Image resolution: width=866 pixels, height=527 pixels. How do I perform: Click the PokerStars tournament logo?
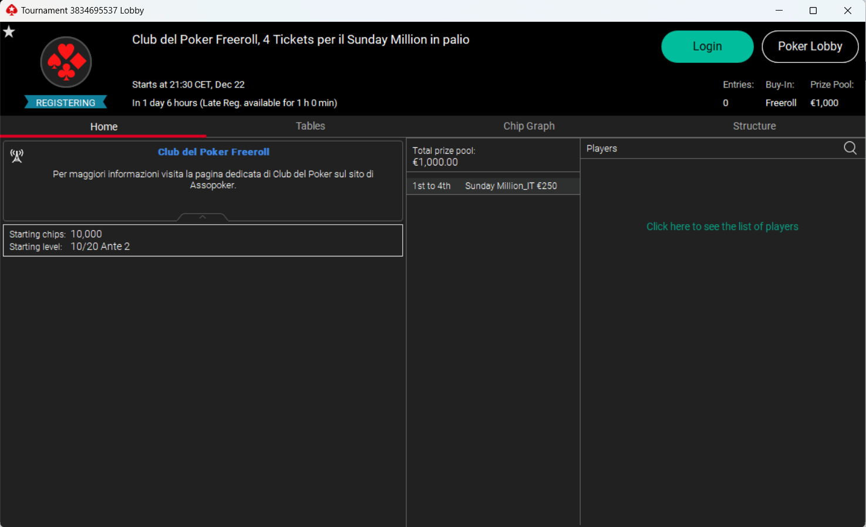click(66, 62)
